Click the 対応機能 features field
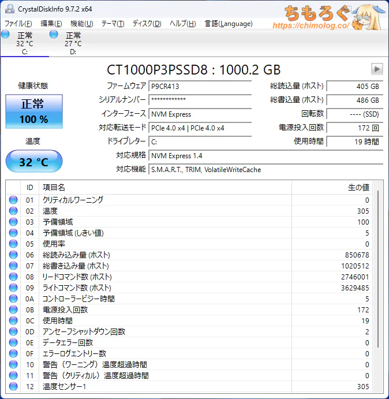Image resolution: width=389 pixels, height=399 pixels. tap(265, 170)
